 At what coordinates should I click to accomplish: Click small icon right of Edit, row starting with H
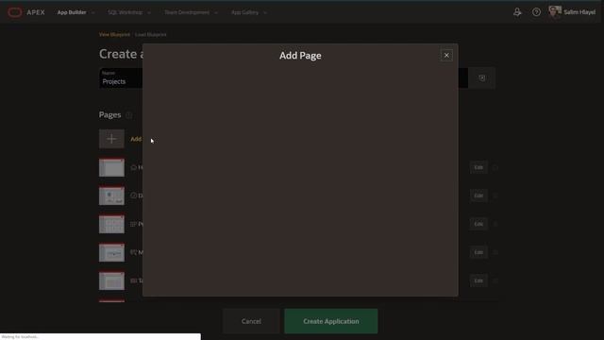pyautogui.click(x=495, y=167)
